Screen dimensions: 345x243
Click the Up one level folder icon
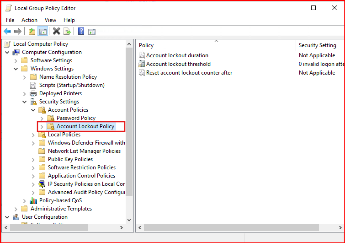[x=32, y=32]
